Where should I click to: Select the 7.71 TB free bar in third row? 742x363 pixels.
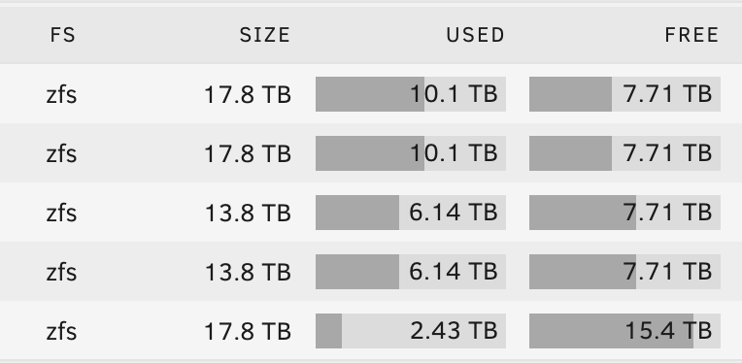click(624, 213)
